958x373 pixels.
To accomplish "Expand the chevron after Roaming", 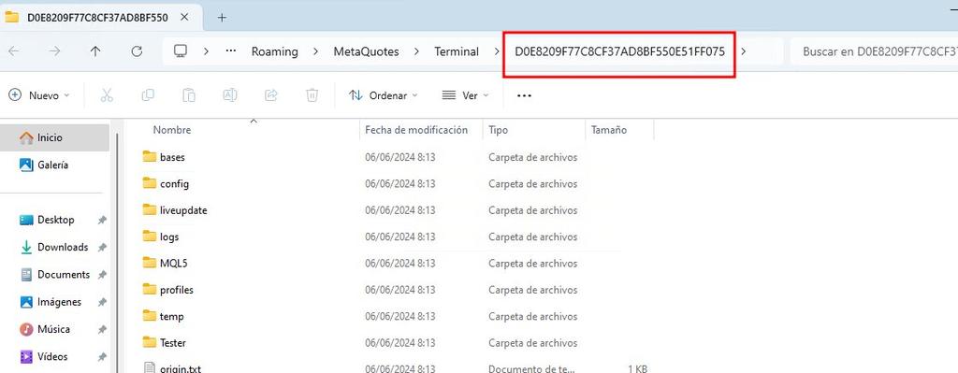I will (316, 52).
